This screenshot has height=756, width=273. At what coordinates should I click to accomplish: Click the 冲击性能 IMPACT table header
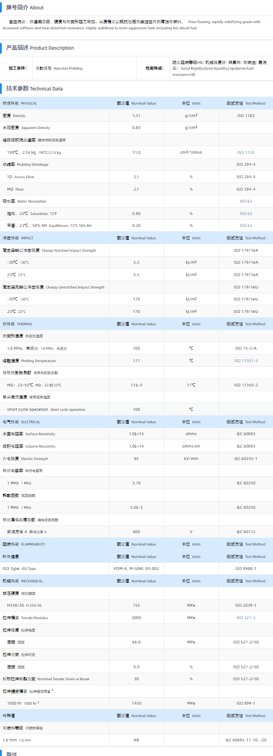pos(18,238)
